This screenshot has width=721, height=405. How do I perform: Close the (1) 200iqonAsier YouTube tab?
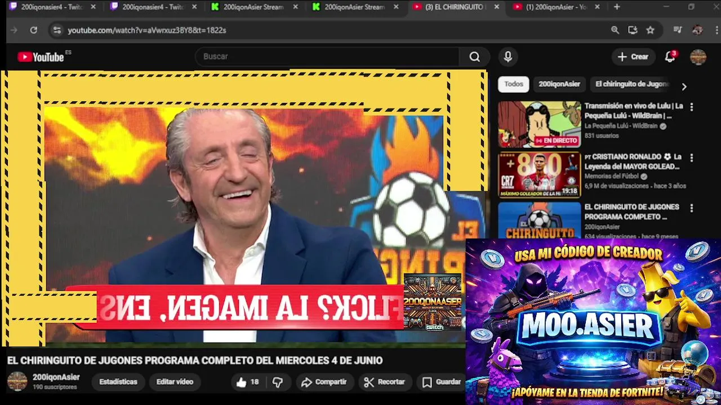click(x=597, y=7)
